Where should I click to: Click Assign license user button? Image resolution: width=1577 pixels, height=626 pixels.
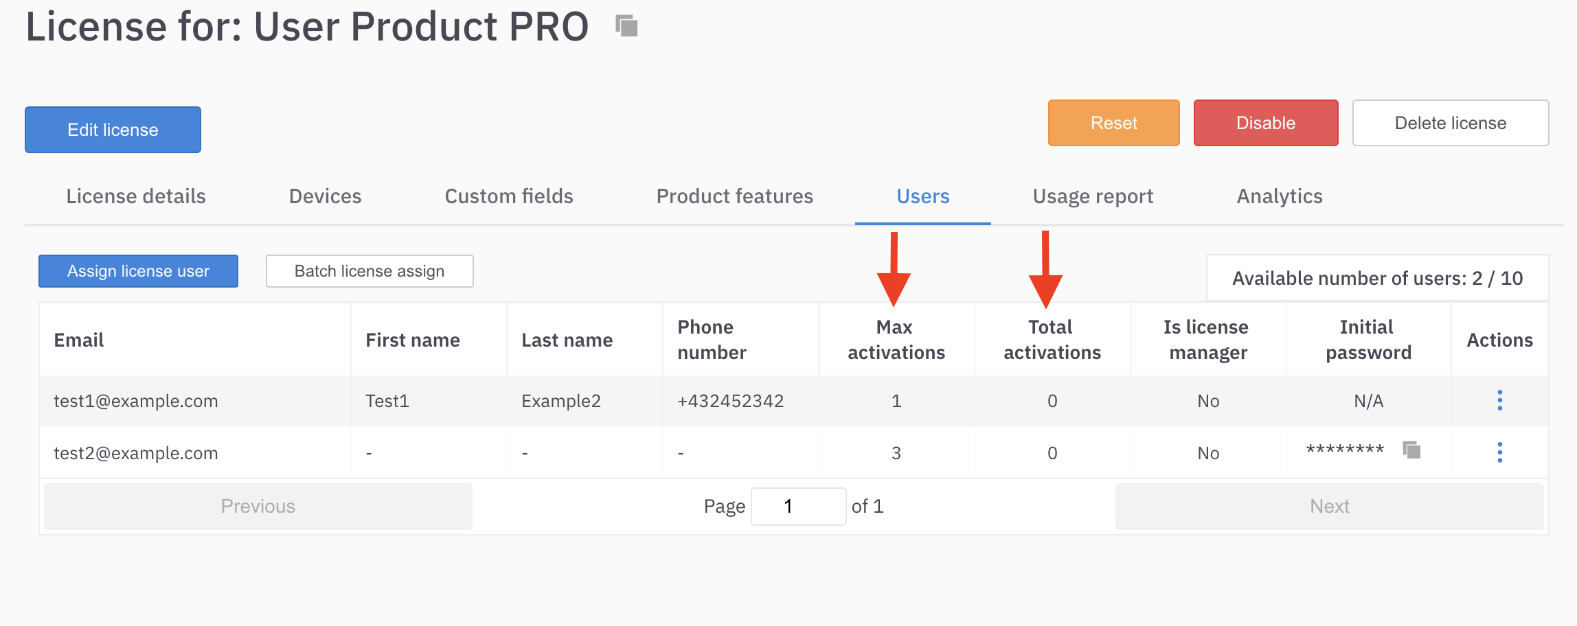[x=138, y=271]
